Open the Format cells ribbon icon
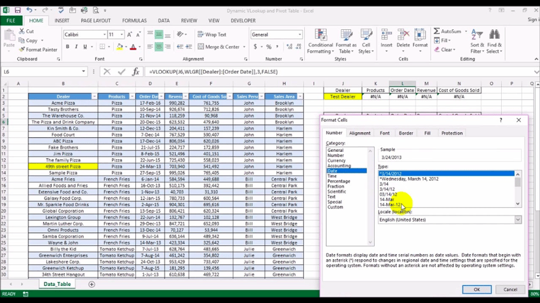This screenshot has height=303, width=540. pyautogui.click(x=420, y=35)
